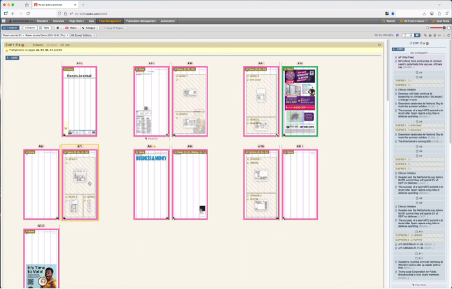Image resolution: width=452 pixels, height=289 pixels.
Task: Open the A1 Rosen Journal page thumbnail
Action: 79,101
